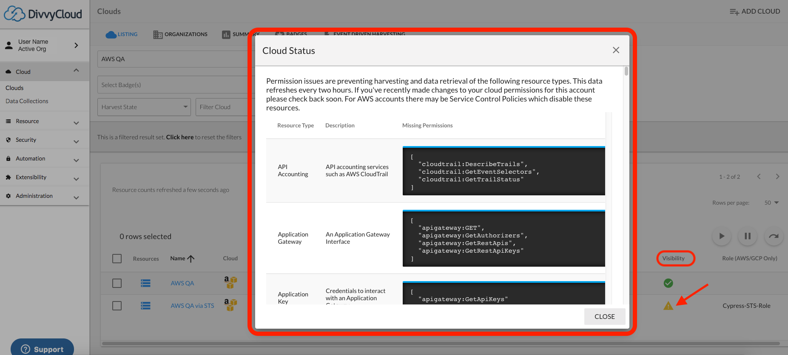Screen dimensions: 788x355
Task: Click the Cypress-STS-Role cell
Action: coord(746,306)
